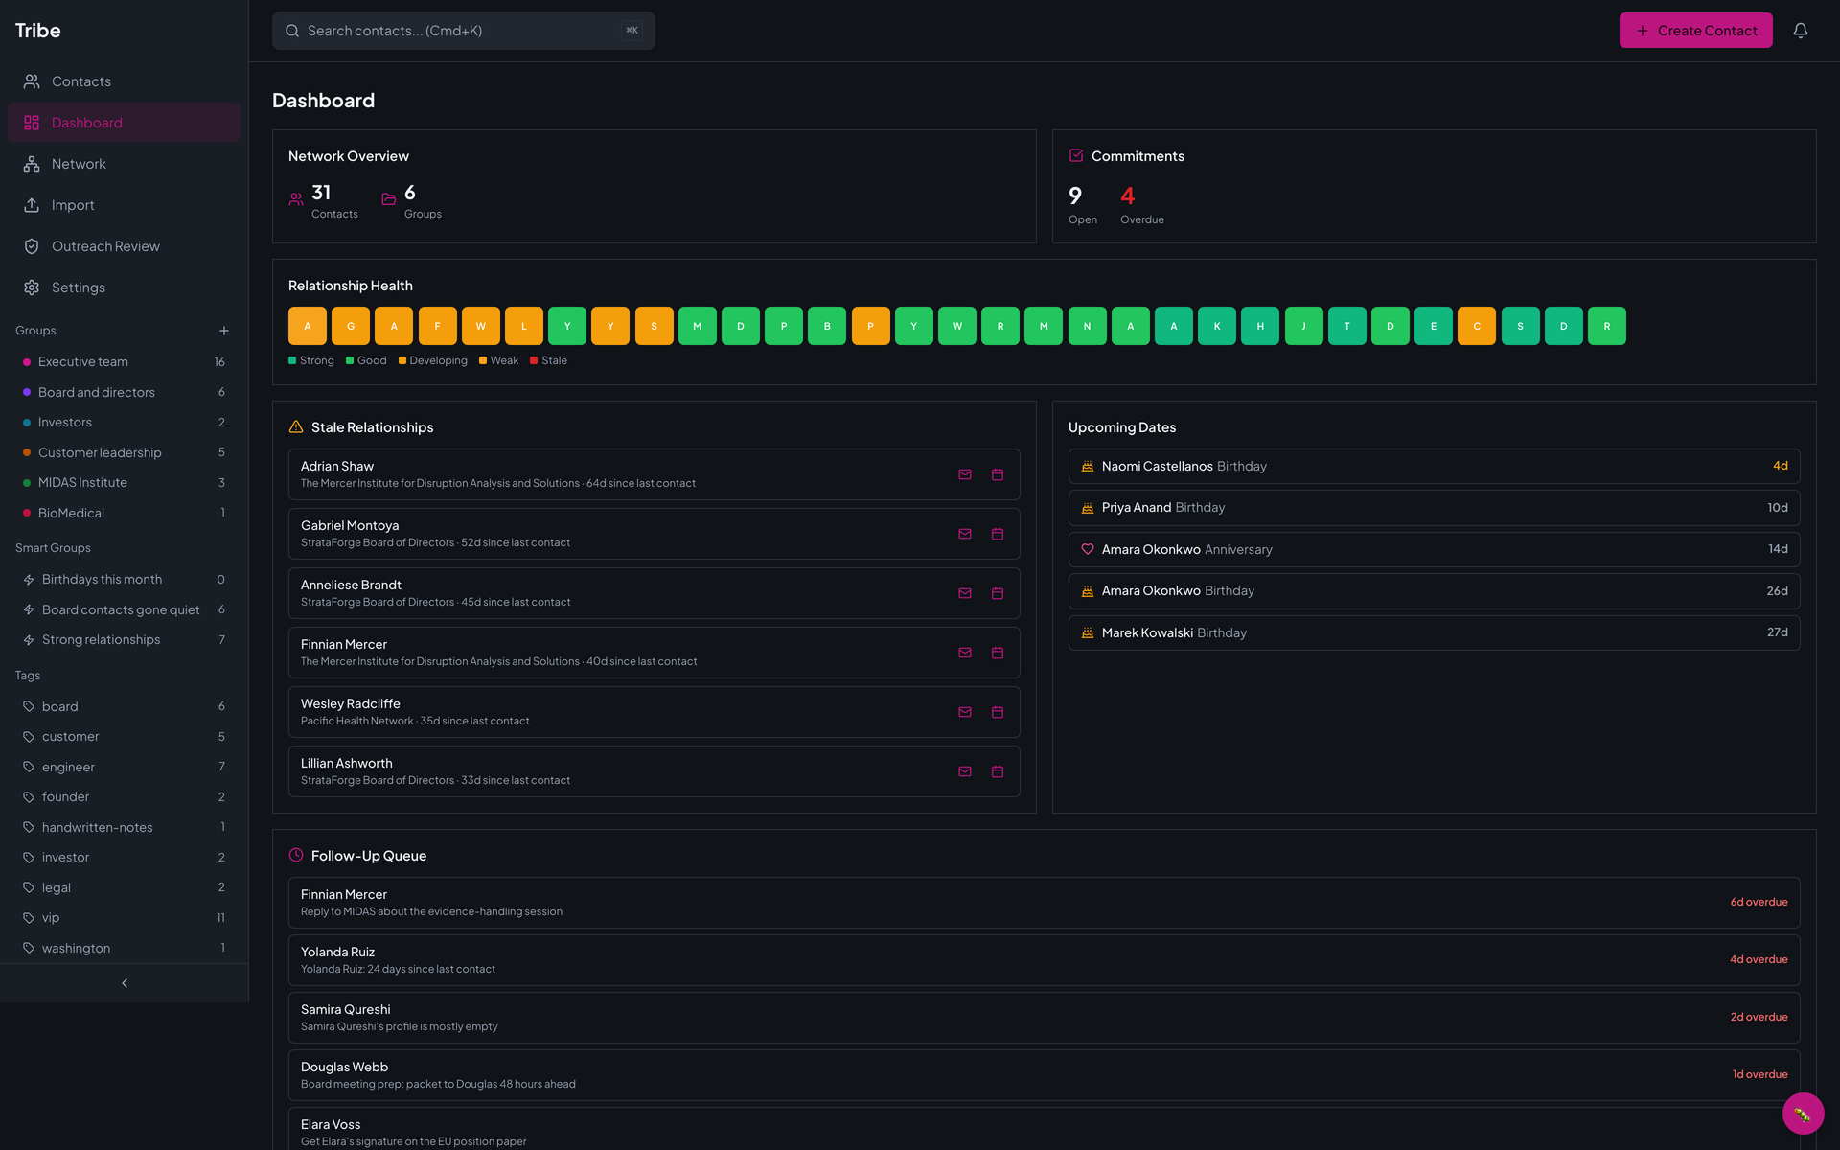This screenshot has height=1150, width=1840.
Task: Open the notifications bell
Action: [1801, 31]
